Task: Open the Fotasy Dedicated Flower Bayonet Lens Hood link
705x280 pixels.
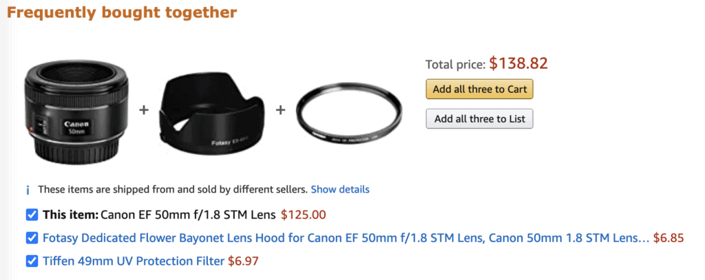Action: 346,238
